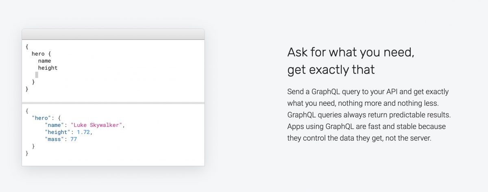Click the "name" field in the query editor
Image resolution: width=488 pixels, height=192 pixels.
(44, 61)
